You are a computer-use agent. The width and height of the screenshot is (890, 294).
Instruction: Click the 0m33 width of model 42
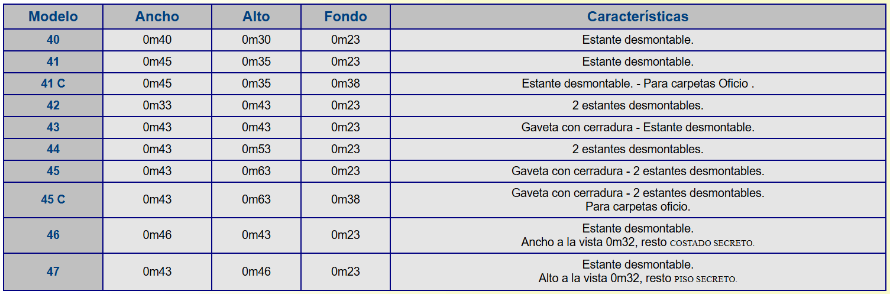(157, 106)
